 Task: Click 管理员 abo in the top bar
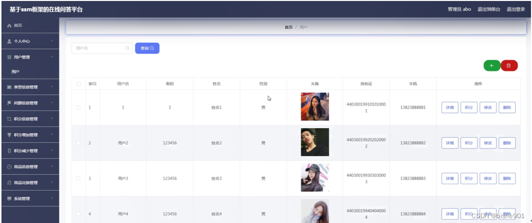pos(459,9)
